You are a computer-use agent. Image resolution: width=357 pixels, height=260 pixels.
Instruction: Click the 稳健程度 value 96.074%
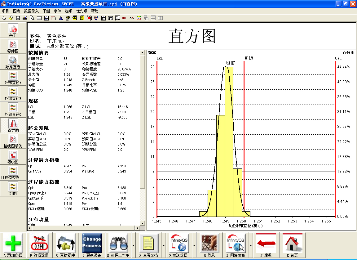(x=124, y=69)
